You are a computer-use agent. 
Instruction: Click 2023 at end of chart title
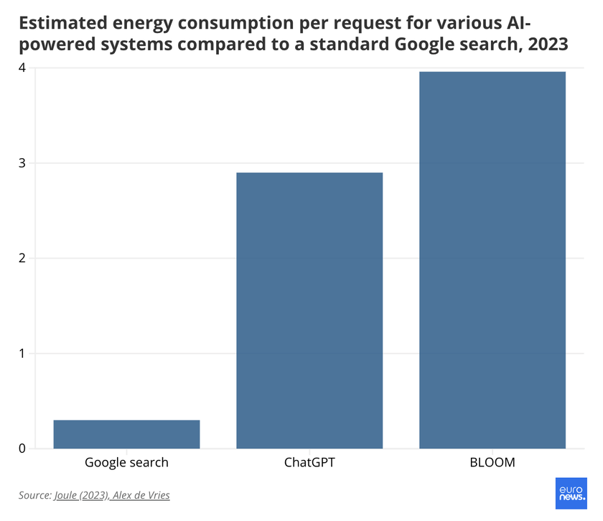[x=547, y=45]
